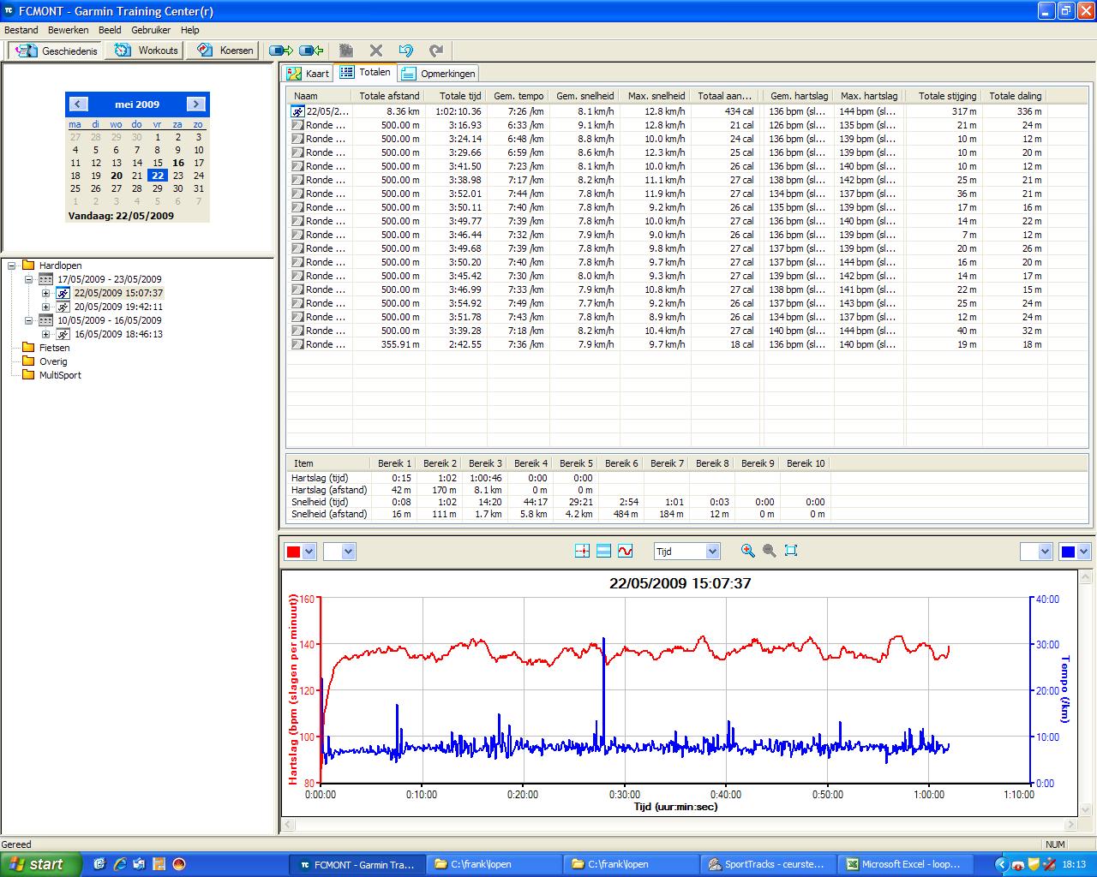Image resolution: width=1097 pixels, height=877 pixels.
Task: Click the grayed-out toolbar icon before delete
Action: 346,51
